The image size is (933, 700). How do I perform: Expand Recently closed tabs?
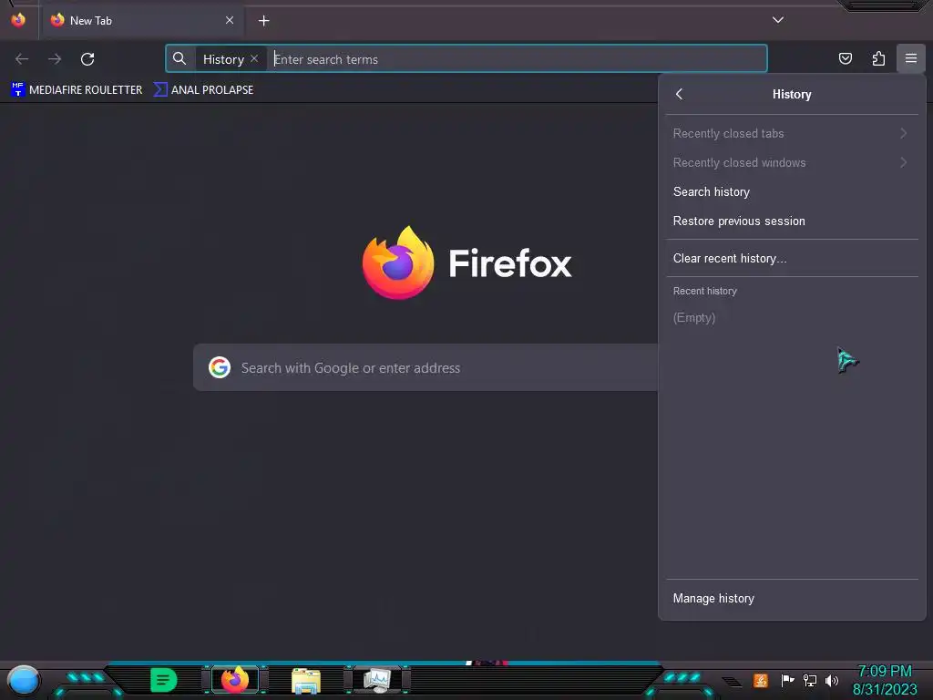(x=792, y=133)
